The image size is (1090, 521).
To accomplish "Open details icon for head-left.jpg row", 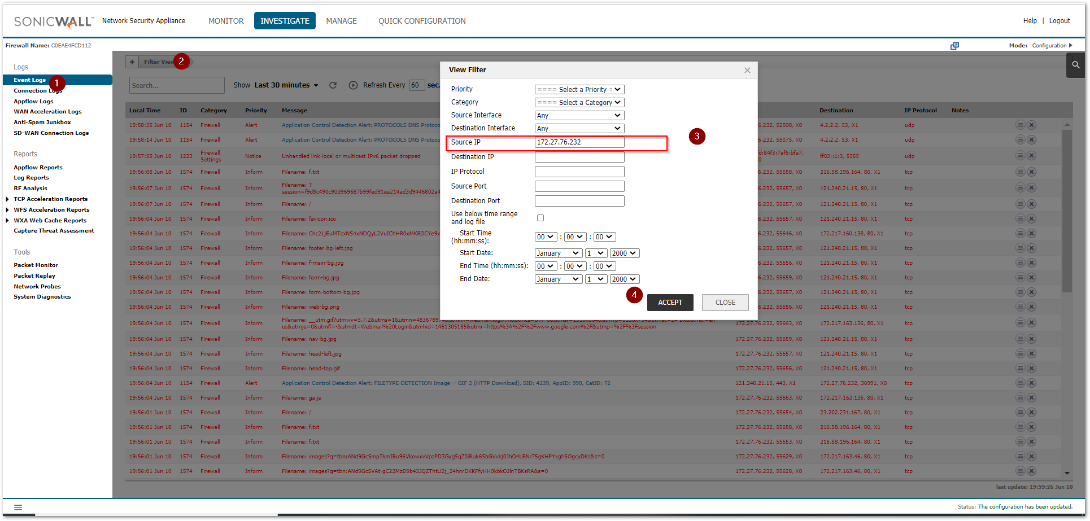I will (x=1021, y=353).
